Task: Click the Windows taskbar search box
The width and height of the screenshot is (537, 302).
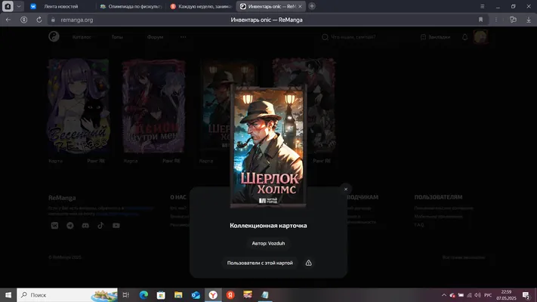Action: click(x=67, y=294)
